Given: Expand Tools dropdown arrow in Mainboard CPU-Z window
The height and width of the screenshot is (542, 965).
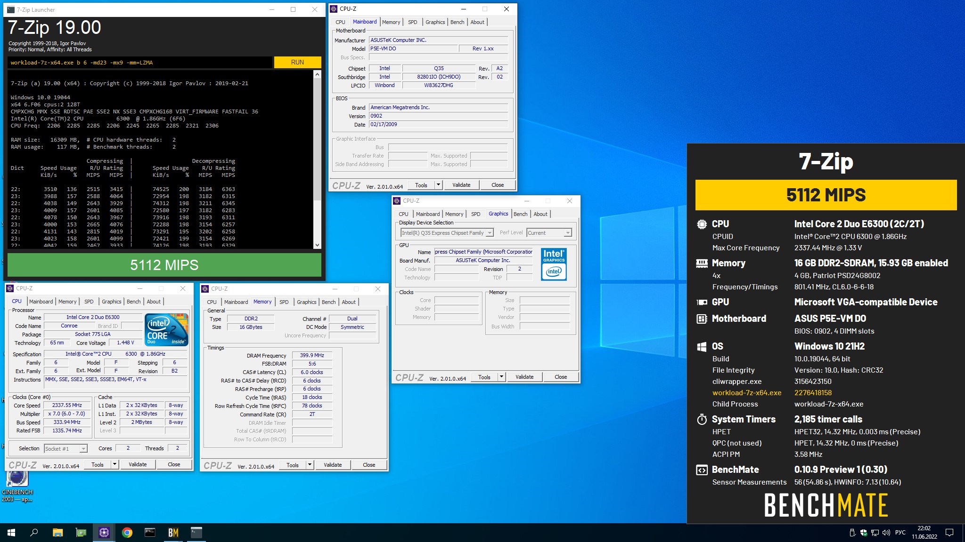Looking at the screenshot, I should (x=438, y=185).
